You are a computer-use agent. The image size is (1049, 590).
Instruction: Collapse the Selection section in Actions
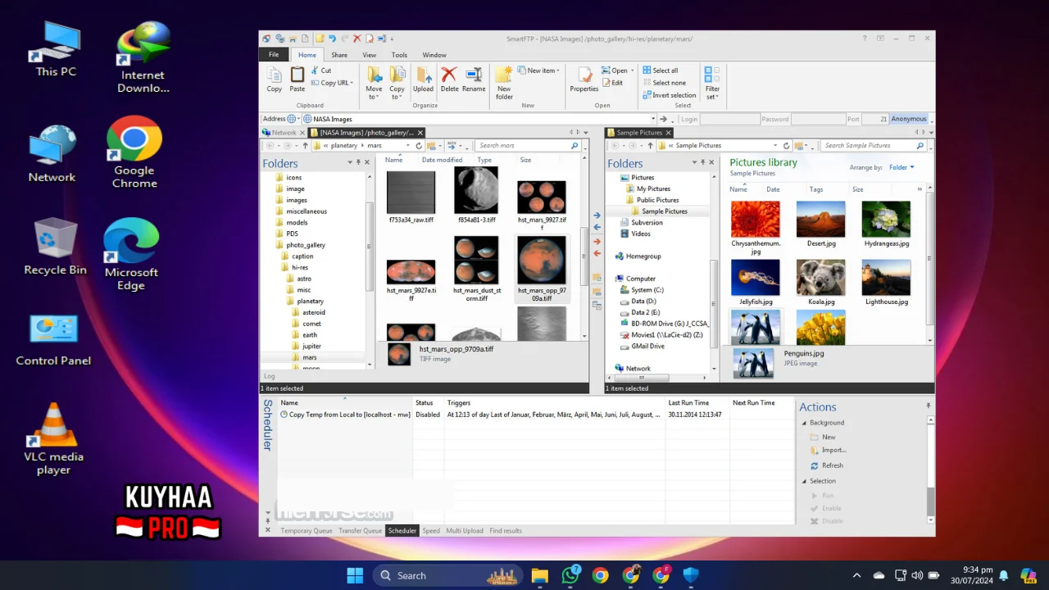[x=804, y=481]
